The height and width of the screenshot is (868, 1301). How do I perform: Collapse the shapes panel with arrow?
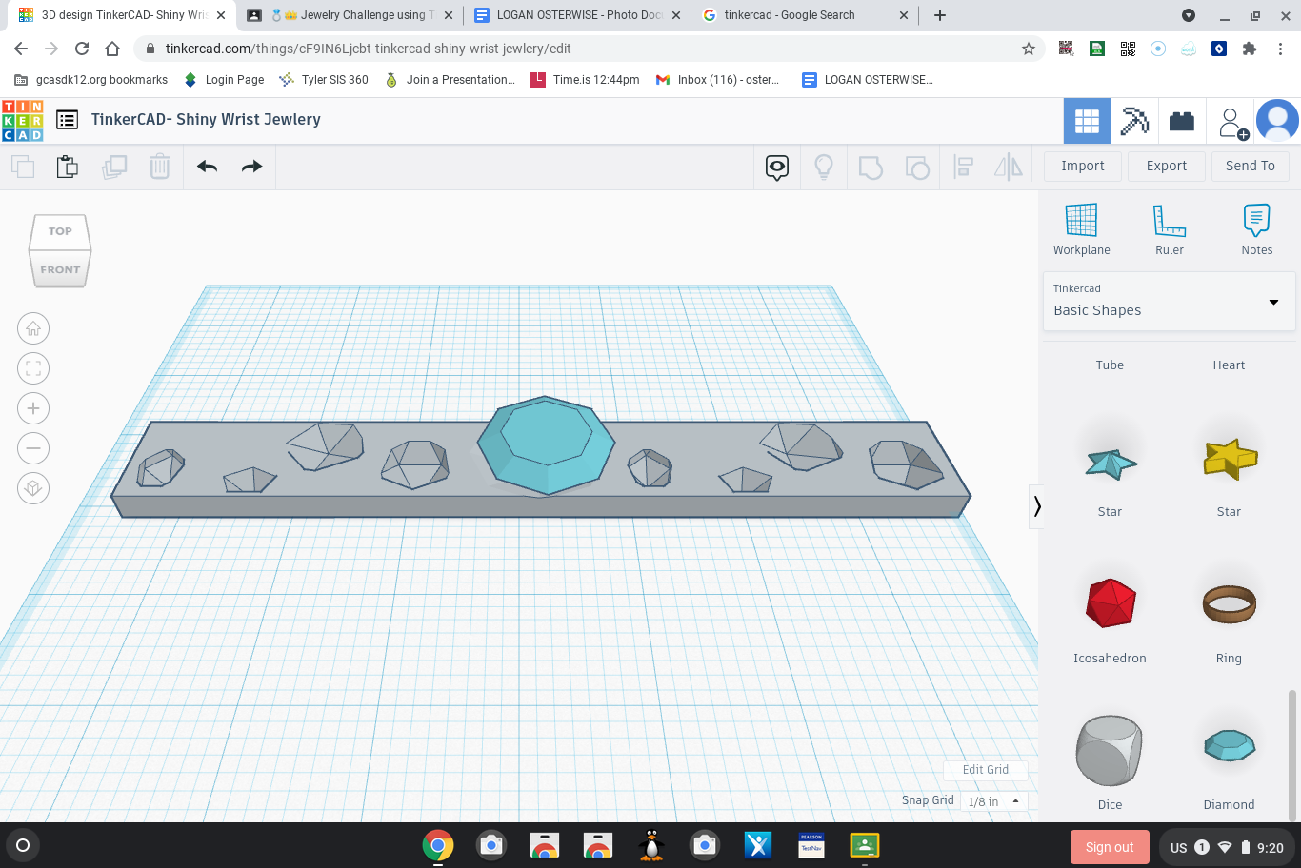[1037, 506]
